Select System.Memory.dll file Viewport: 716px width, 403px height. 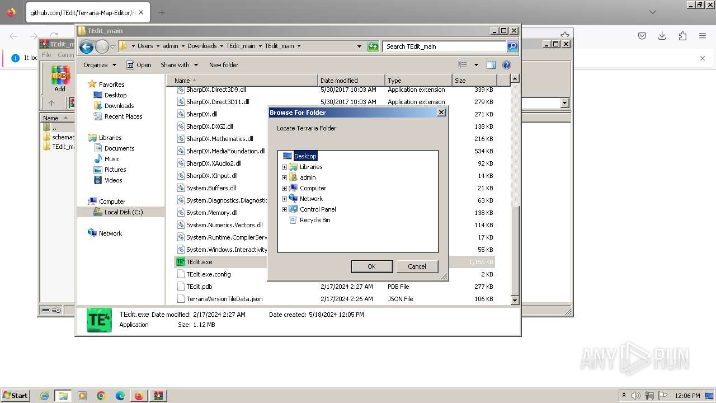pyautogui.click(x=211, y=213)
